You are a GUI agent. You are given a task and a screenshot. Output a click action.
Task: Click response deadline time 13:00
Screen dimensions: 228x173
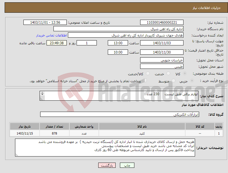pyautogui.click(x=118, y=43)
